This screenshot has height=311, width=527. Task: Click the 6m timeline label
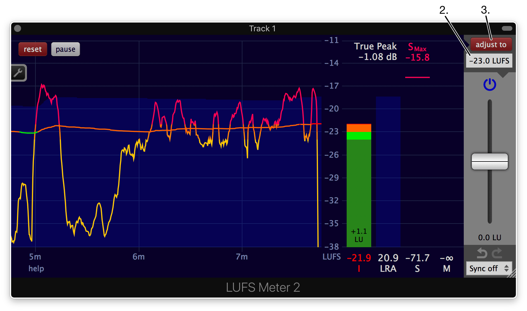tap(139, 257)
